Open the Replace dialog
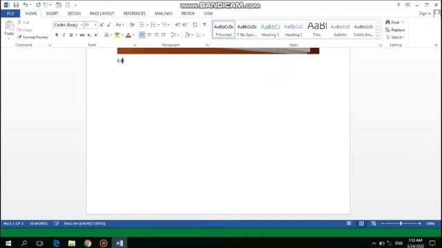Screen dimensions: 442x248 [x=395, y=30]
